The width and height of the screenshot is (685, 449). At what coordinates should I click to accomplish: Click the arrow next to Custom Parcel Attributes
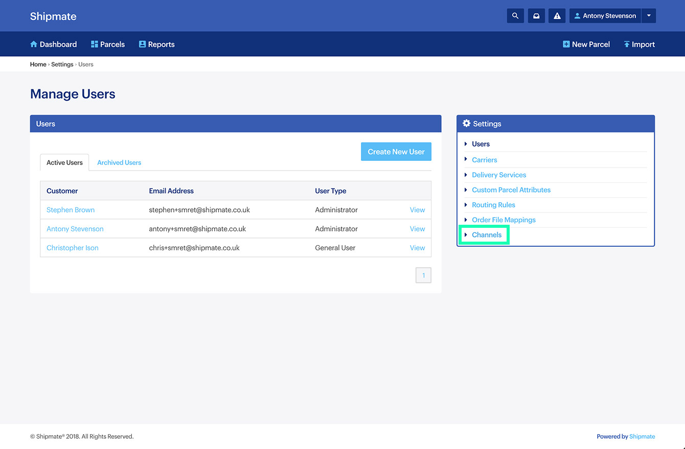pyautogui.click(x=466, y=190)
